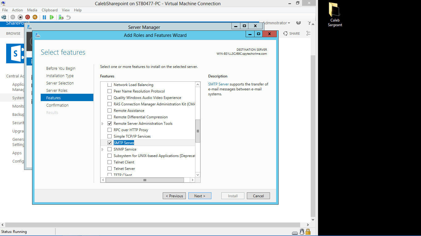Viewport: 421px width, 236px height.
Task: Minimize the Server Manager window
Action: (236, 26)
